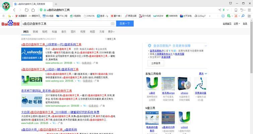Viewport: 253px width, 134px height.
Task: Open dropdown next to ushendu.cn result URL
Action: coord(74,63)
